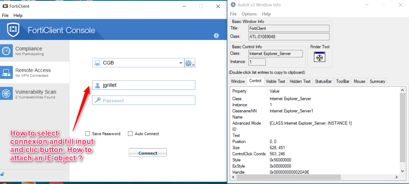Click the vertical scrollbar up arrow in property list

[402, 90]
